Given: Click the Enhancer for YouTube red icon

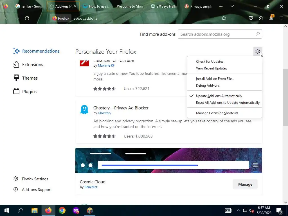Looking at the screenshot, I should tap(84, 63).
